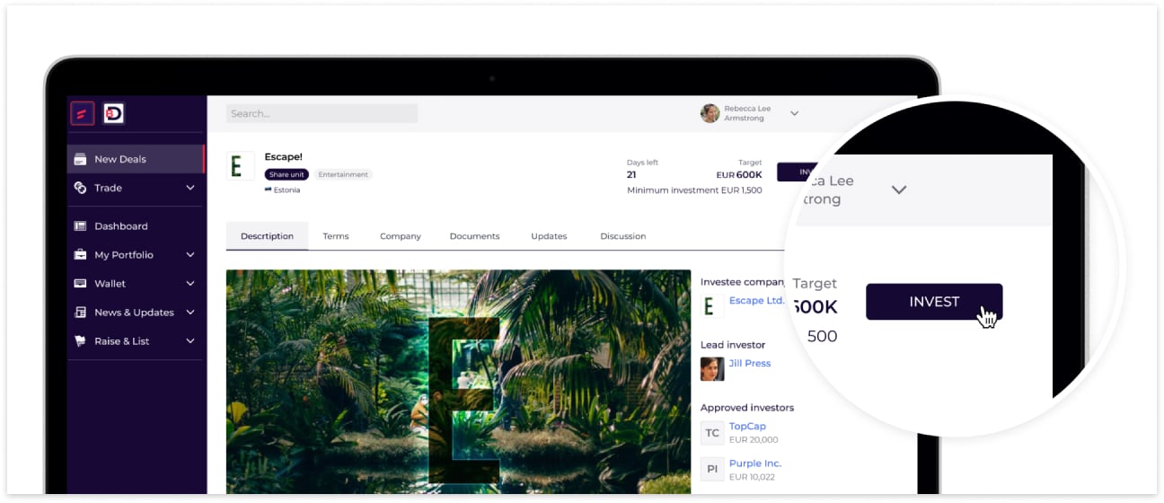Open lead investor Jill Press's profile link
1164x503 pixels.
pyautogui.click(x=750, y=364)
